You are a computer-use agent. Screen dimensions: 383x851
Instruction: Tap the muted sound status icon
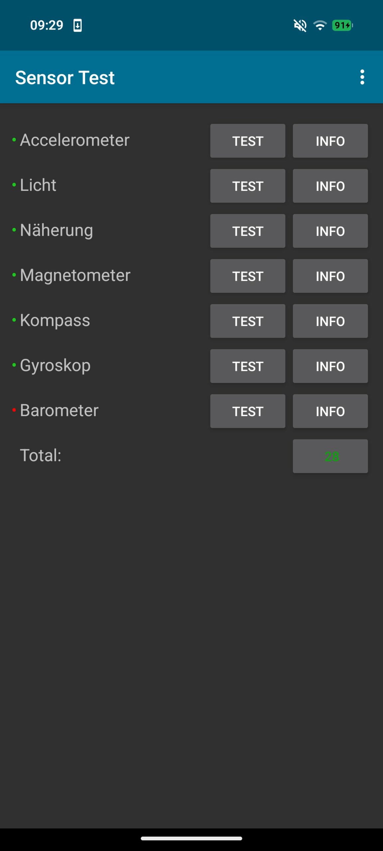pyautogui.click(x=300, y=25)
